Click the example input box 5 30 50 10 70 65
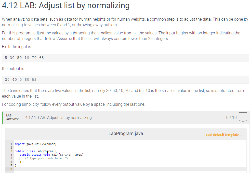 click(x=125, y=58)
